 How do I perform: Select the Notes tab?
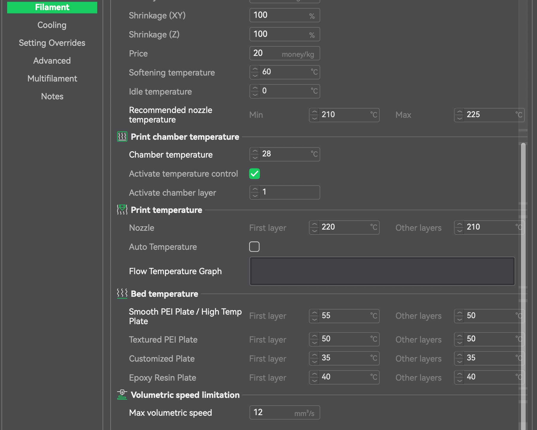pos(52,96)
